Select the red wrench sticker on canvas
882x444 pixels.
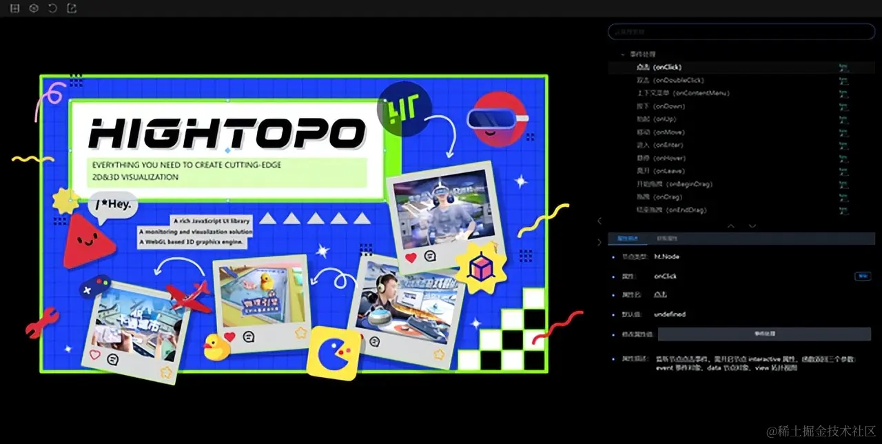pyautogui.click(x=43, y=322)
